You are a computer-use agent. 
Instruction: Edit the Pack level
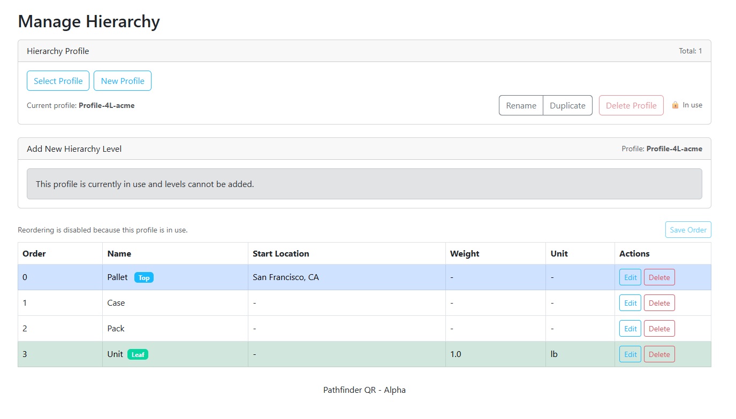(x=630, y=329)
